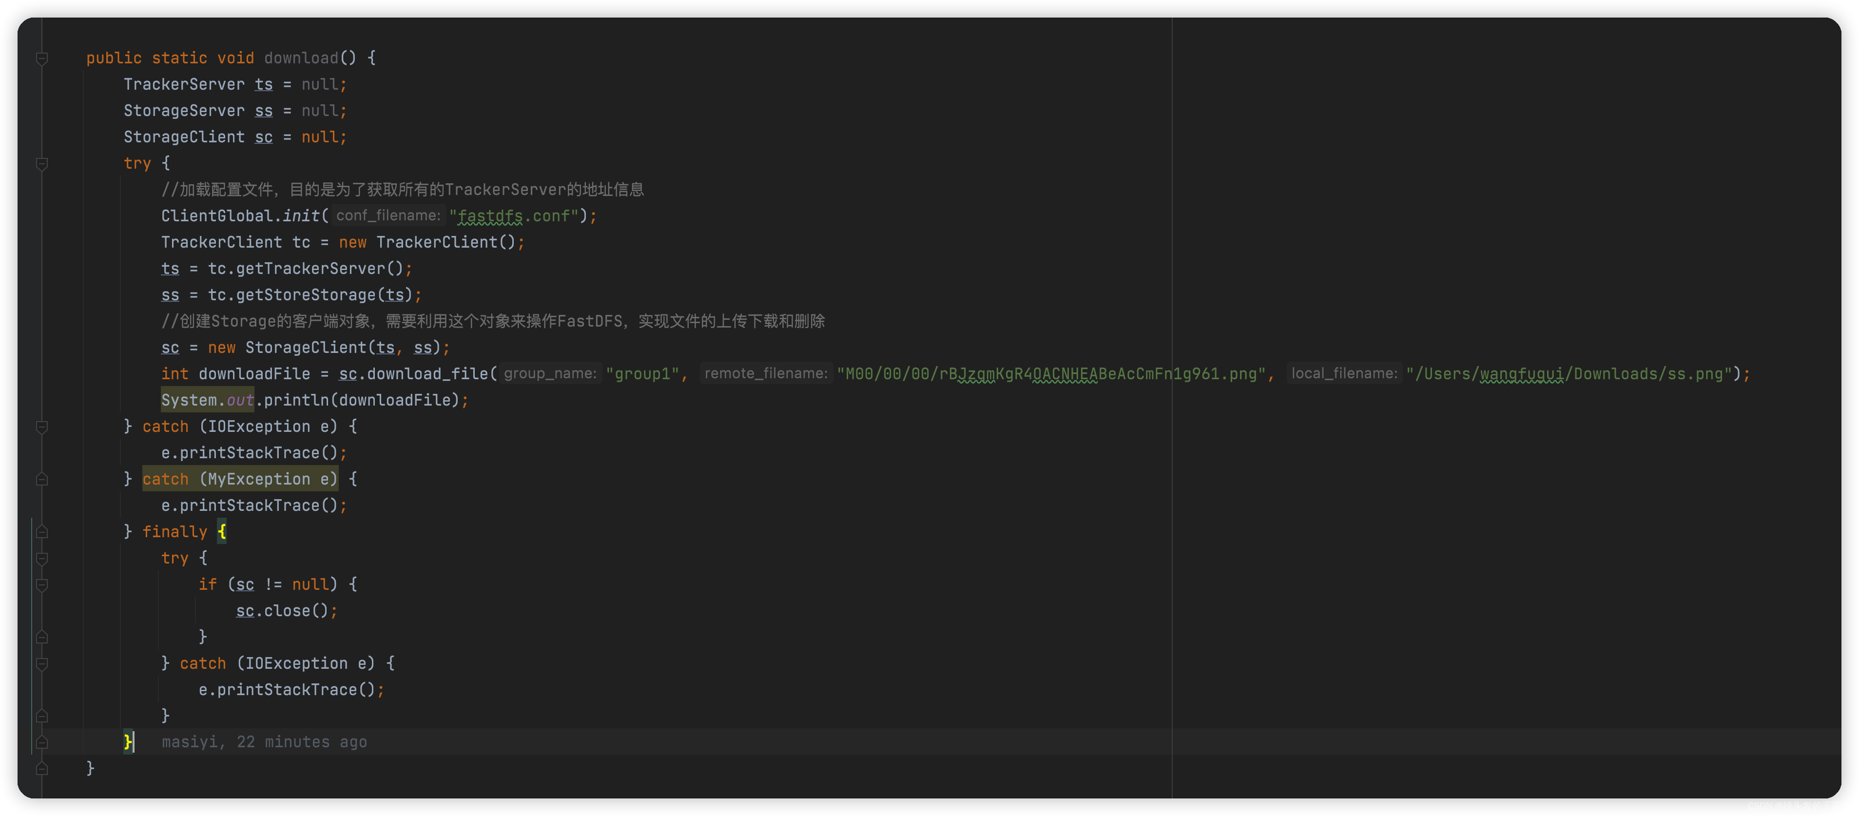Click System.out.println(downloadFile) statement
This screenshot has width=1859, height=816.
(315, 400)
